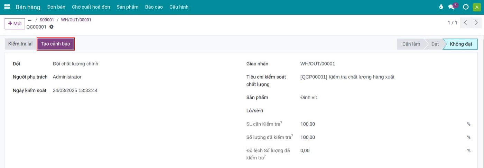Click the water drop icon in header
484x168 pixels.
(441, 7)
